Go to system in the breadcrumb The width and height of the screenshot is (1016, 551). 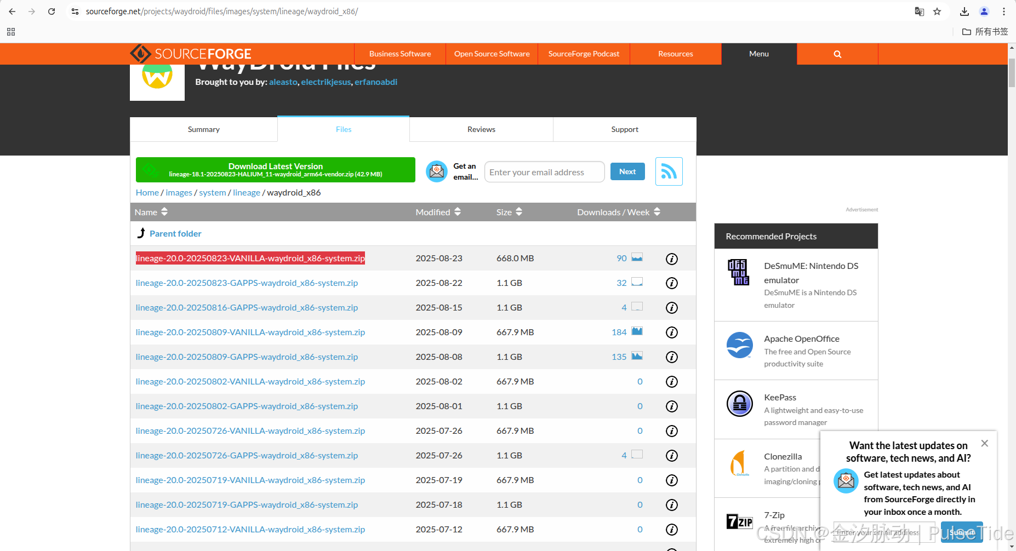coord(213,193)
